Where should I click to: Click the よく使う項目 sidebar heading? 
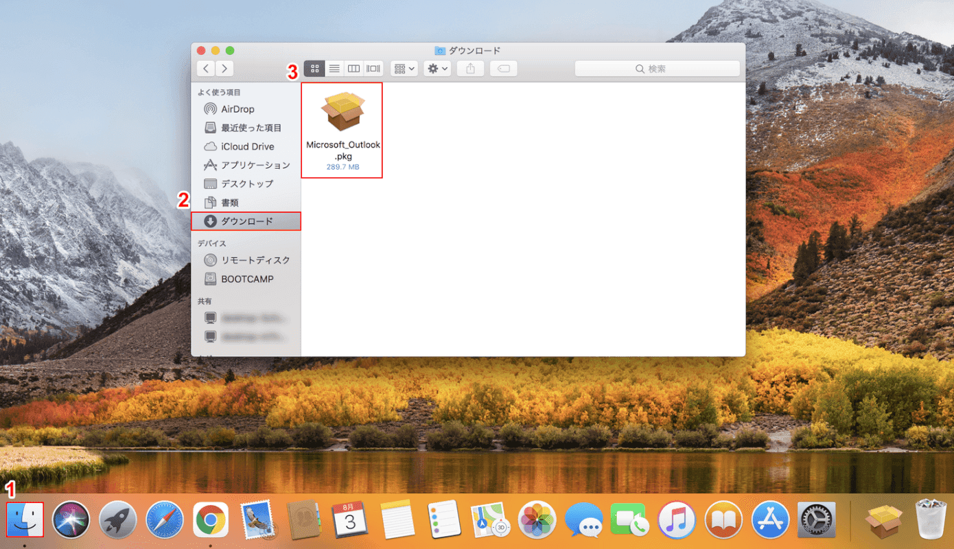coord(219,92)
